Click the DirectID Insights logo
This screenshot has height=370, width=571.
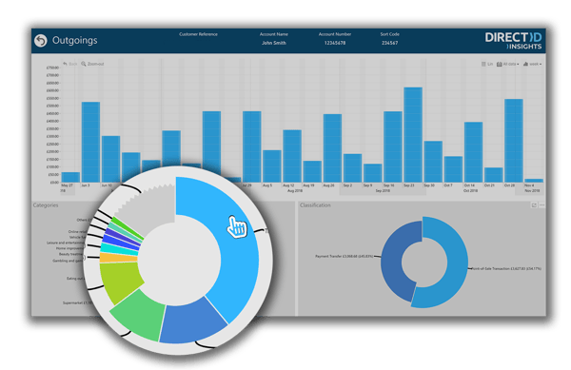coord(513,41)
